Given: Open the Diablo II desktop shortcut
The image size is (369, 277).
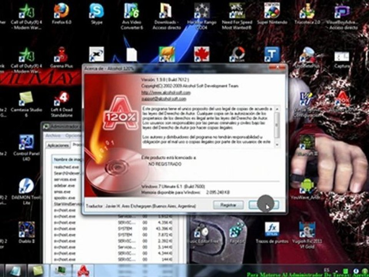Looking at the screenshot, I should coord(27,232).
